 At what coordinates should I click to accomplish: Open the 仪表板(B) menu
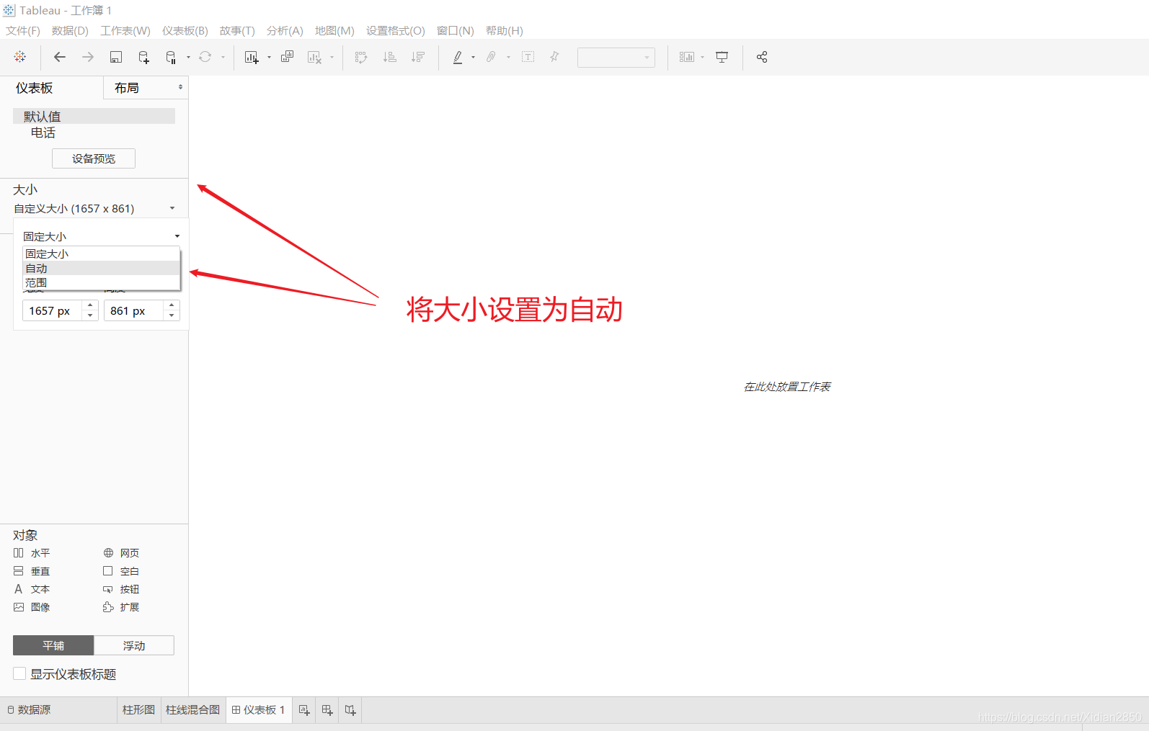pos(185,31)
